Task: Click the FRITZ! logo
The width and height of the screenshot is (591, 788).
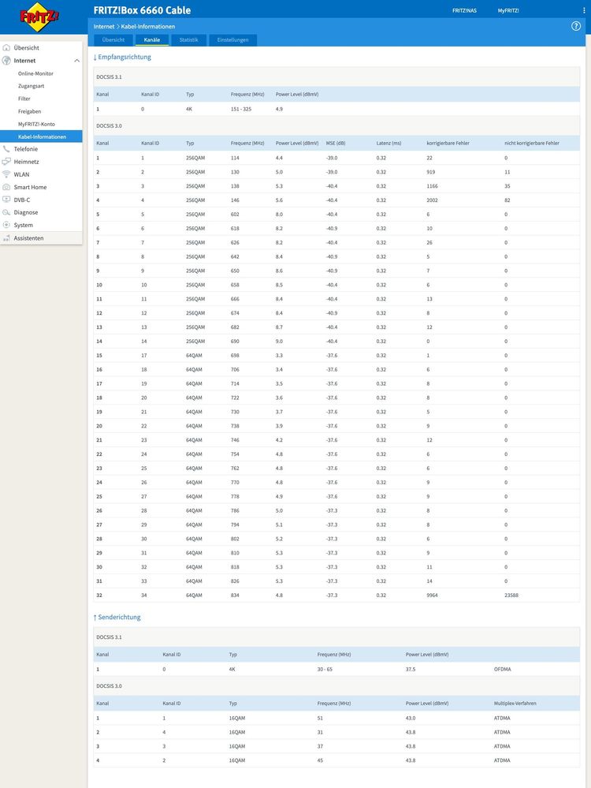Action: 39,17
